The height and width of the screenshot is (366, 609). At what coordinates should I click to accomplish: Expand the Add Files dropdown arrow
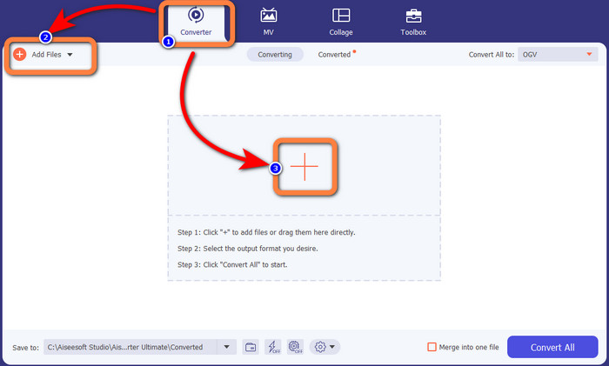70,55
